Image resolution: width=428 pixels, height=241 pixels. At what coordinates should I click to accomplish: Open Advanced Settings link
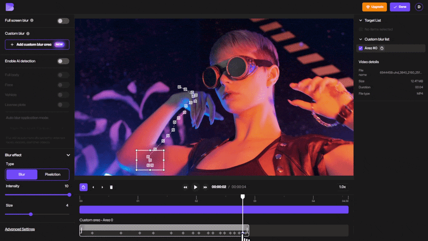pos(20,229)
